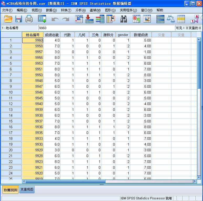Select the 姓名编号 column header
This screenshot has width=203, height=201.
coord(33,35)
